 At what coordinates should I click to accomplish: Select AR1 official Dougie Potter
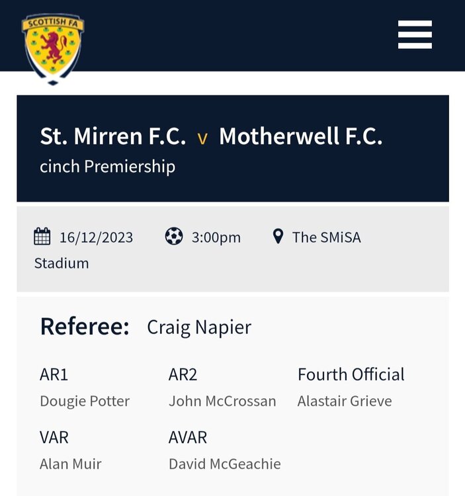click(x=85, y=401)
